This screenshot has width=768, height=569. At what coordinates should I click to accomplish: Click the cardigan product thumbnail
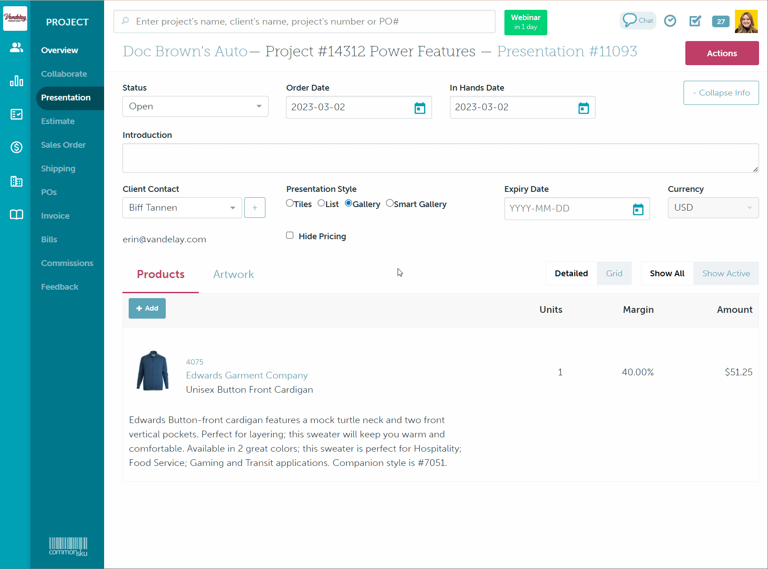153,371
